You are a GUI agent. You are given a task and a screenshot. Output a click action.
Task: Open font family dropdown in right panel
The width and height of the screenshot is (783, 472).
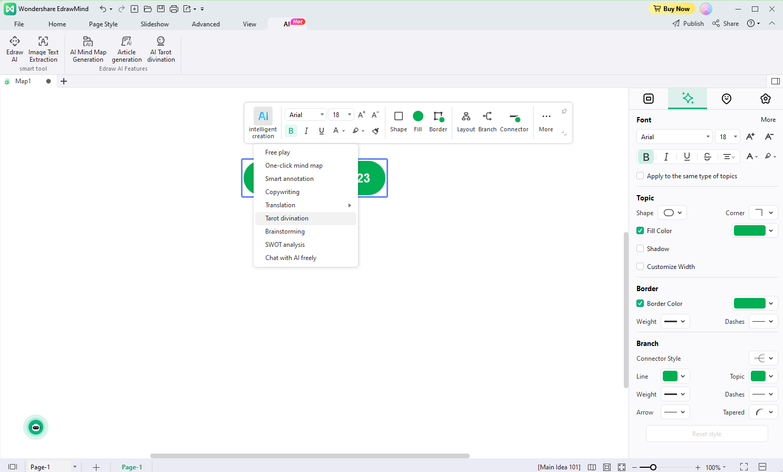[x=674, y=137]
